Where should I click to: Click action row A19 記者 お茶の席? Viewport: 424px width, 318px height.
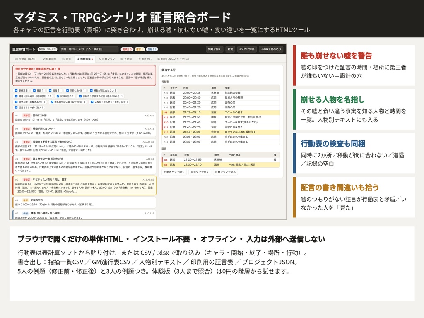[x=221, y=107]
